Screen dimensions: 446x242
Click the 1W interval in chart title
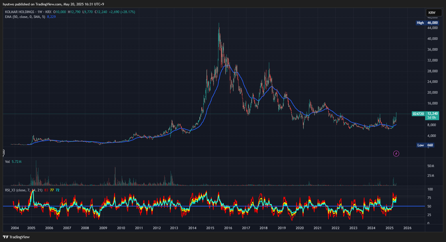click(x=40, y=12)
